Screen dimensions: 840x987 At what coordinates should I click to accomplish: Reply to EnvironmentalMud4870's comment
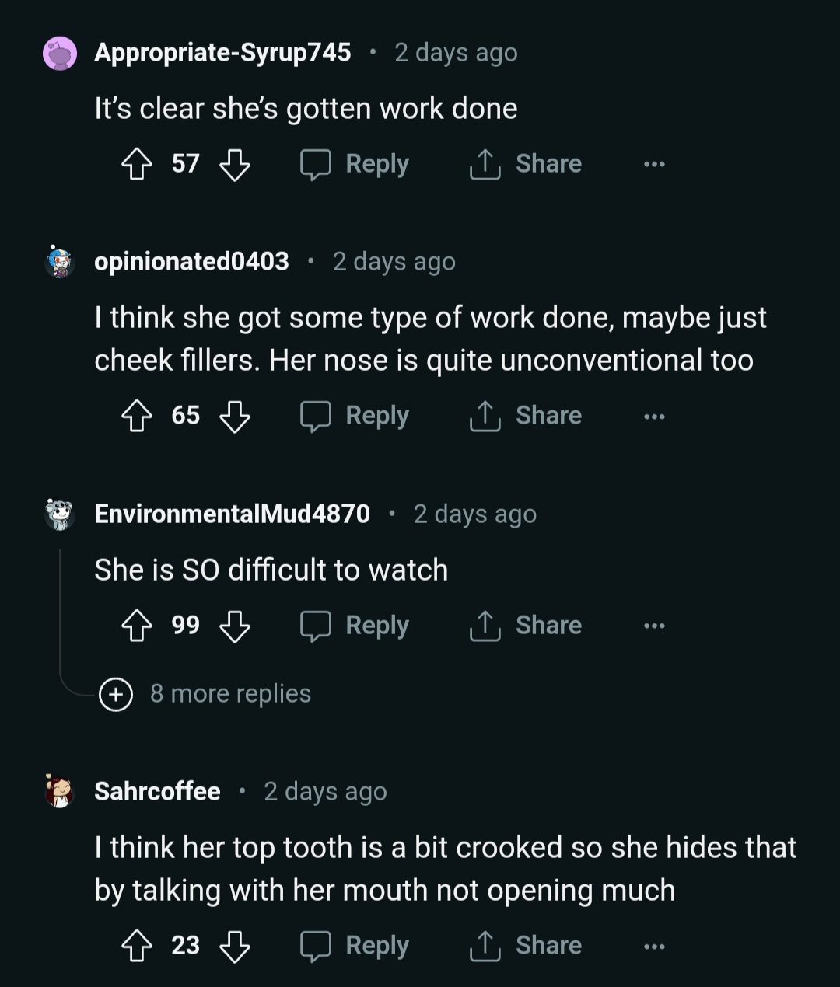355,626
